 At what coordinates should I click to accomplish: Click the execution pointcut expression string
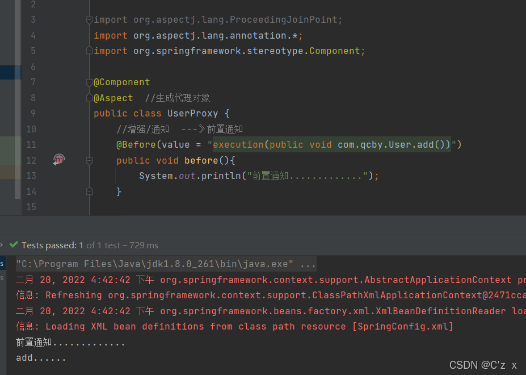332,145
